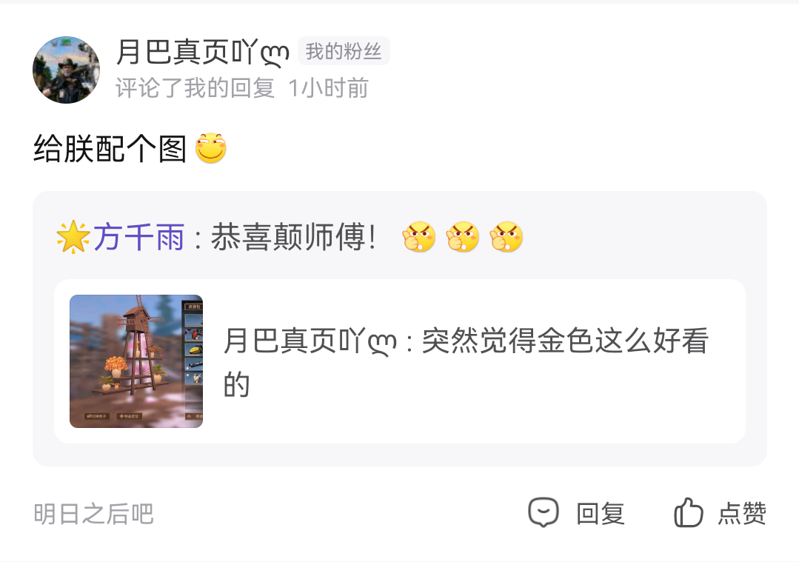Open 方千雨's profile link
The height and width of the screenshot is (562, 799).
(138, 237)
